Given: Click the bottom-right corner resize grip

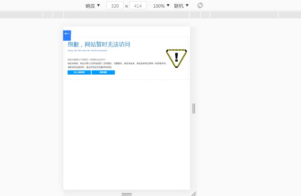Looking at the screenshot, I should click(x=193, y=194).
